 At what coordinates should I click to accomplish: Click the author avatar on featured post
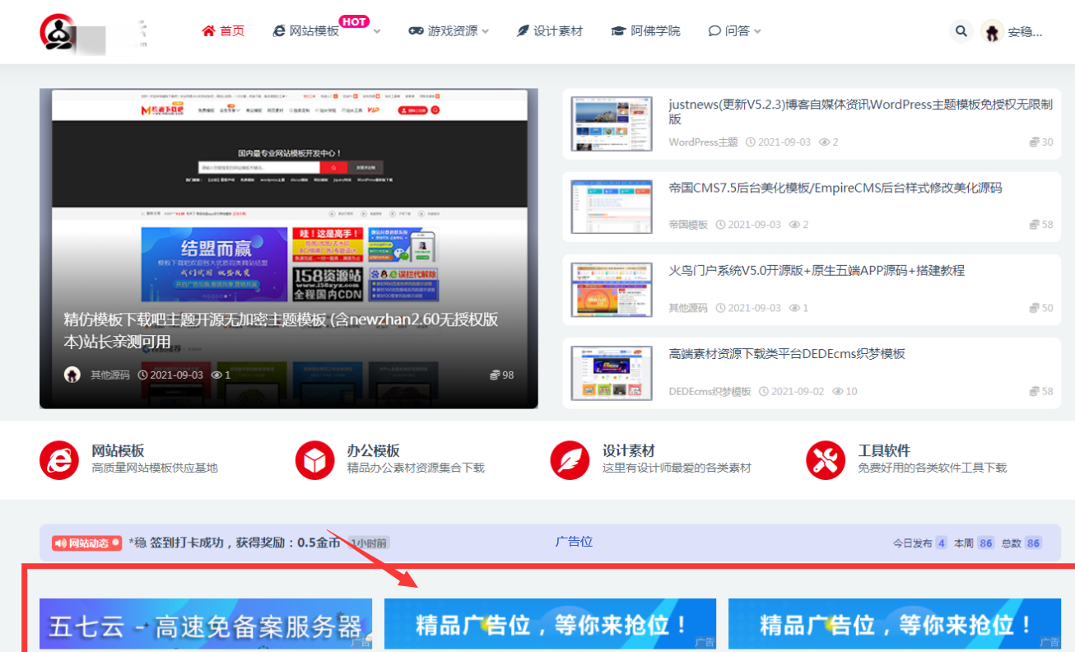72,375
